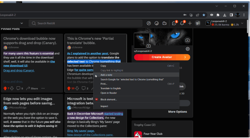Click the Reddit moderation shield icon
Viewport: 250px width, 138px height.
(x=157, y=23)
